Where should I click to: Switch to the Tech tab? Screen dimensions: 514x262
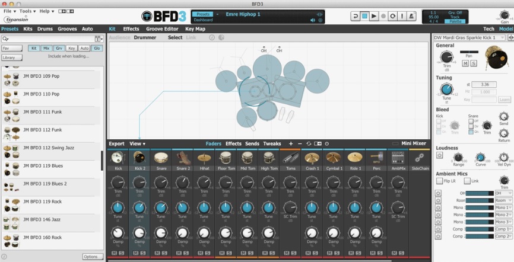488,29
